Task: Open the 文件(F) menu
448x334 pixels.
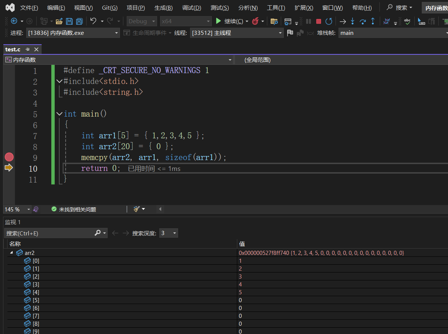Action: tap(29, 8)
